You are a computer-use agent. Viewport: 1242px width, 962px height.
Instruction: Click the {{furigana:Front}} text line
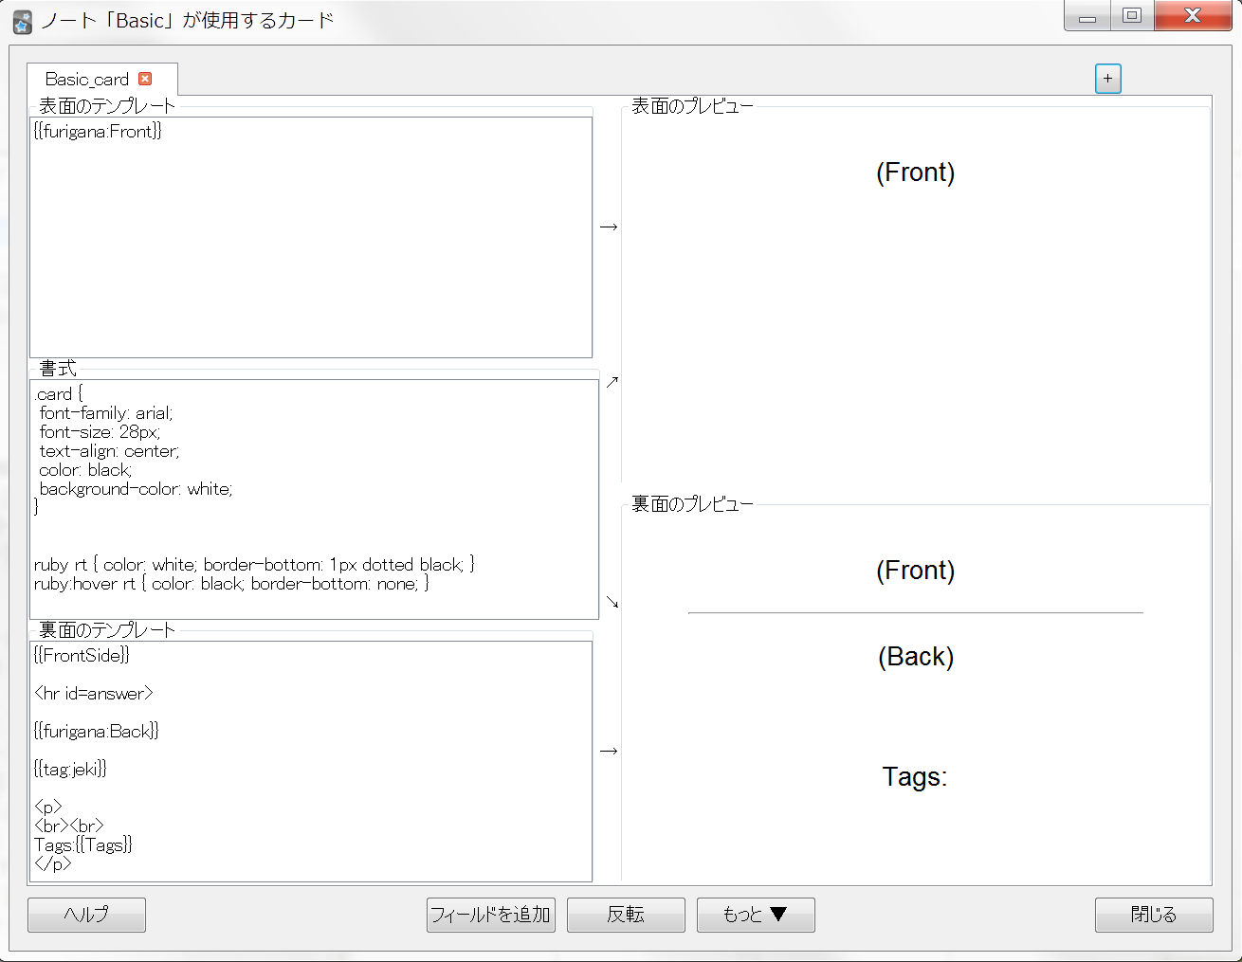click(x=98, y=132)
